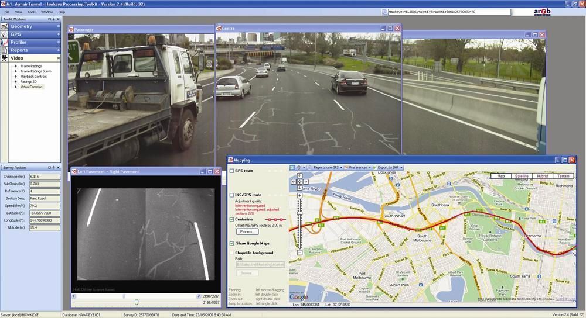
Task: Click the Speed (km/h) value field
Action: pos(45,206)
